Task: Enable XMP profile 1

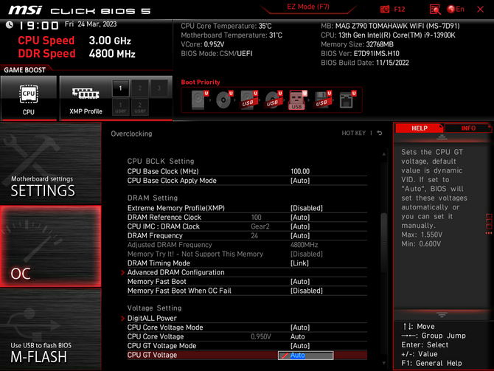Action: (120, 88)
